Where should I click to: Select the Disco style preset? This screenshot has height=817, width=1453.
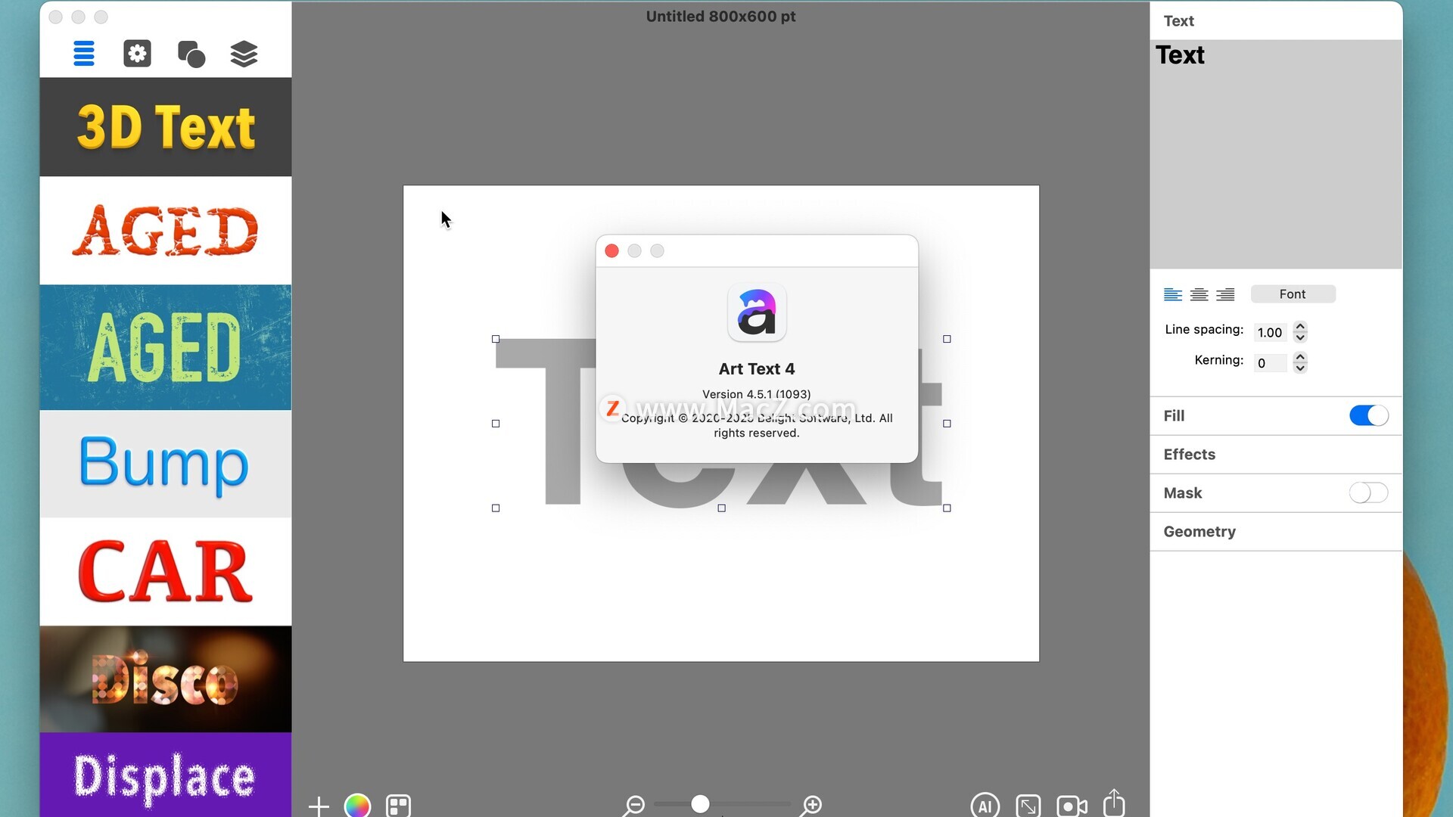(166, 679)
